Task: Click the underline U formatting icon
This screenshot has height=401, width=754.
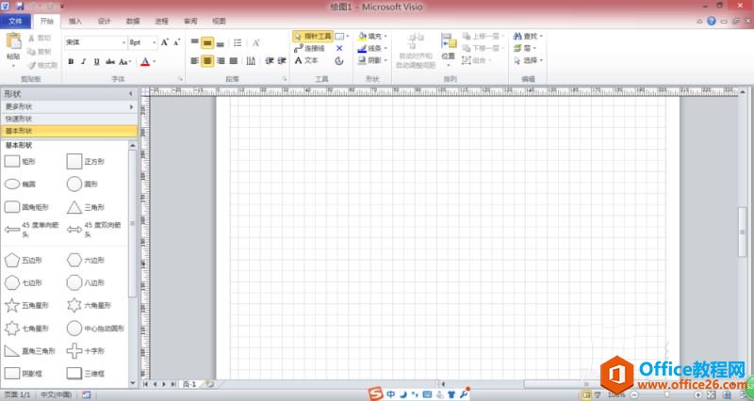Action: 97,61
